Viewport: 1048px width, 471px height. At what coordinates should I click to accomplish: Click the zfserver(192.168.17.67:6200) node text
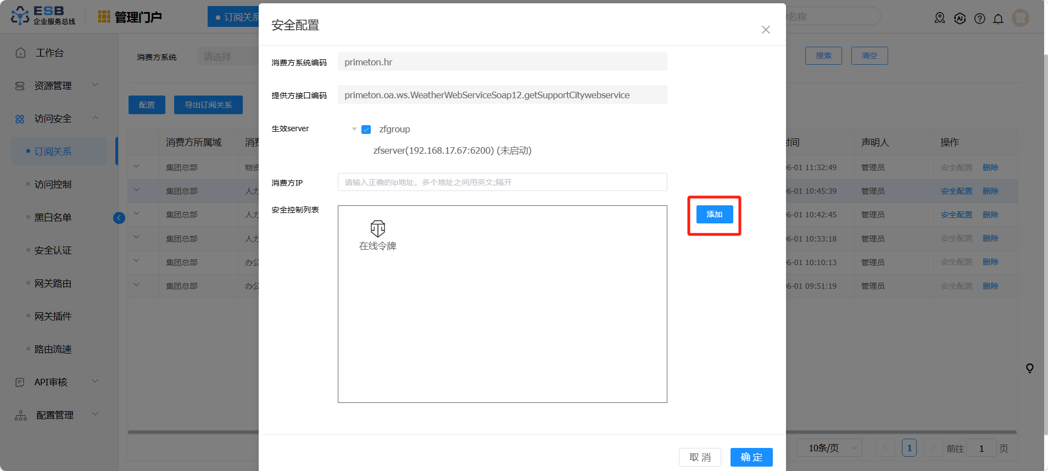pos(453,150)
